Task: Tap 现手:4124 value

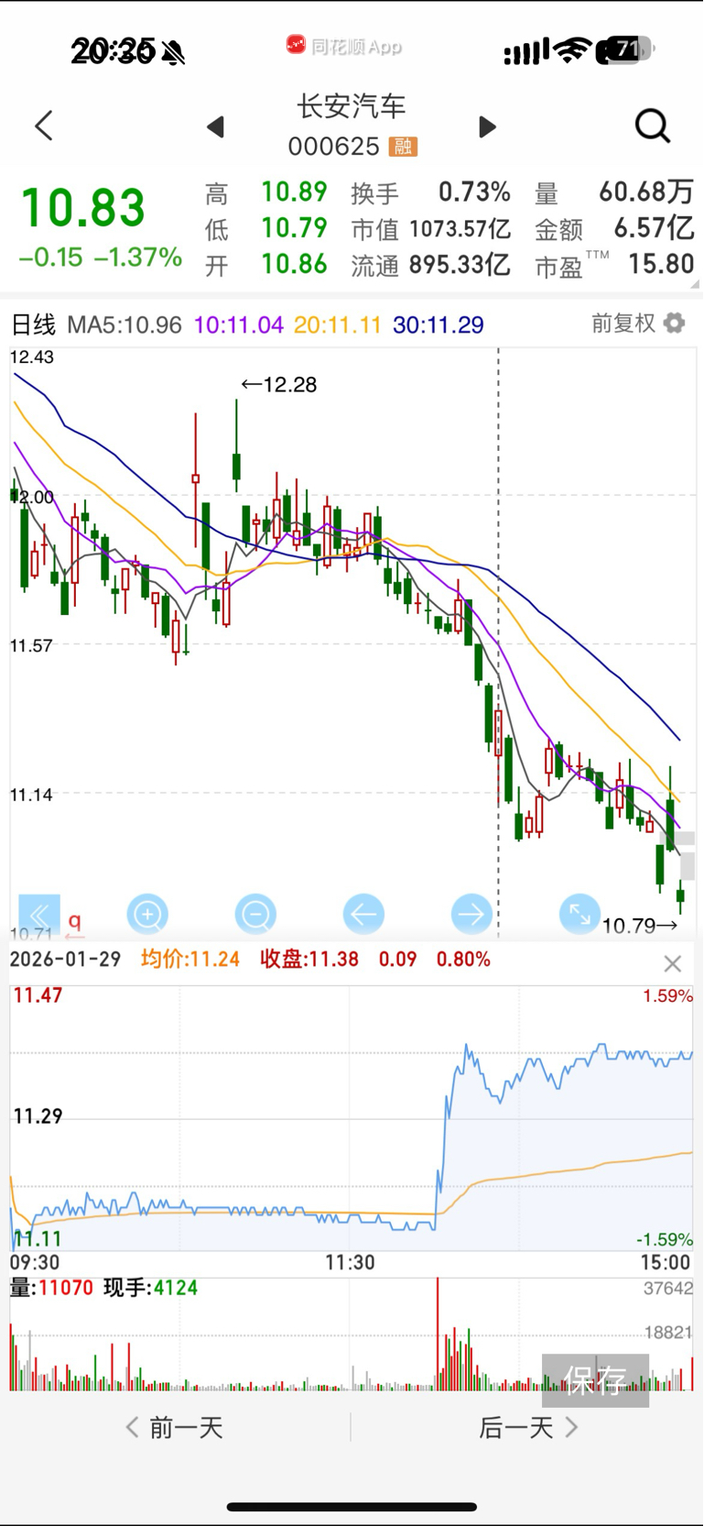Action: click(x=151, y=1288)
